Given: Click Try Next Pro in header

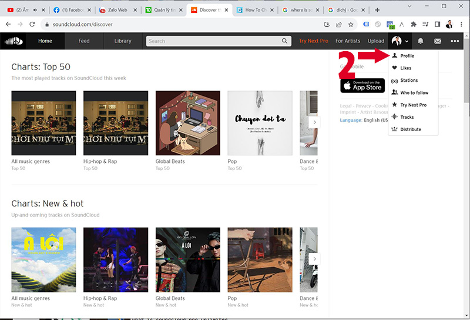Looking at the screenshot, I should (x=313, y=41).
